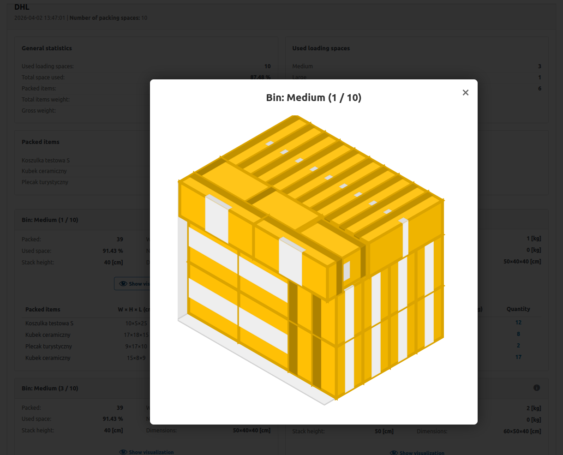Image resolution: width=563 pixels, height=455 pixels.
Task: Open quantity link 17 for the second Kubek ceramiczny
Action: point(518,357)
